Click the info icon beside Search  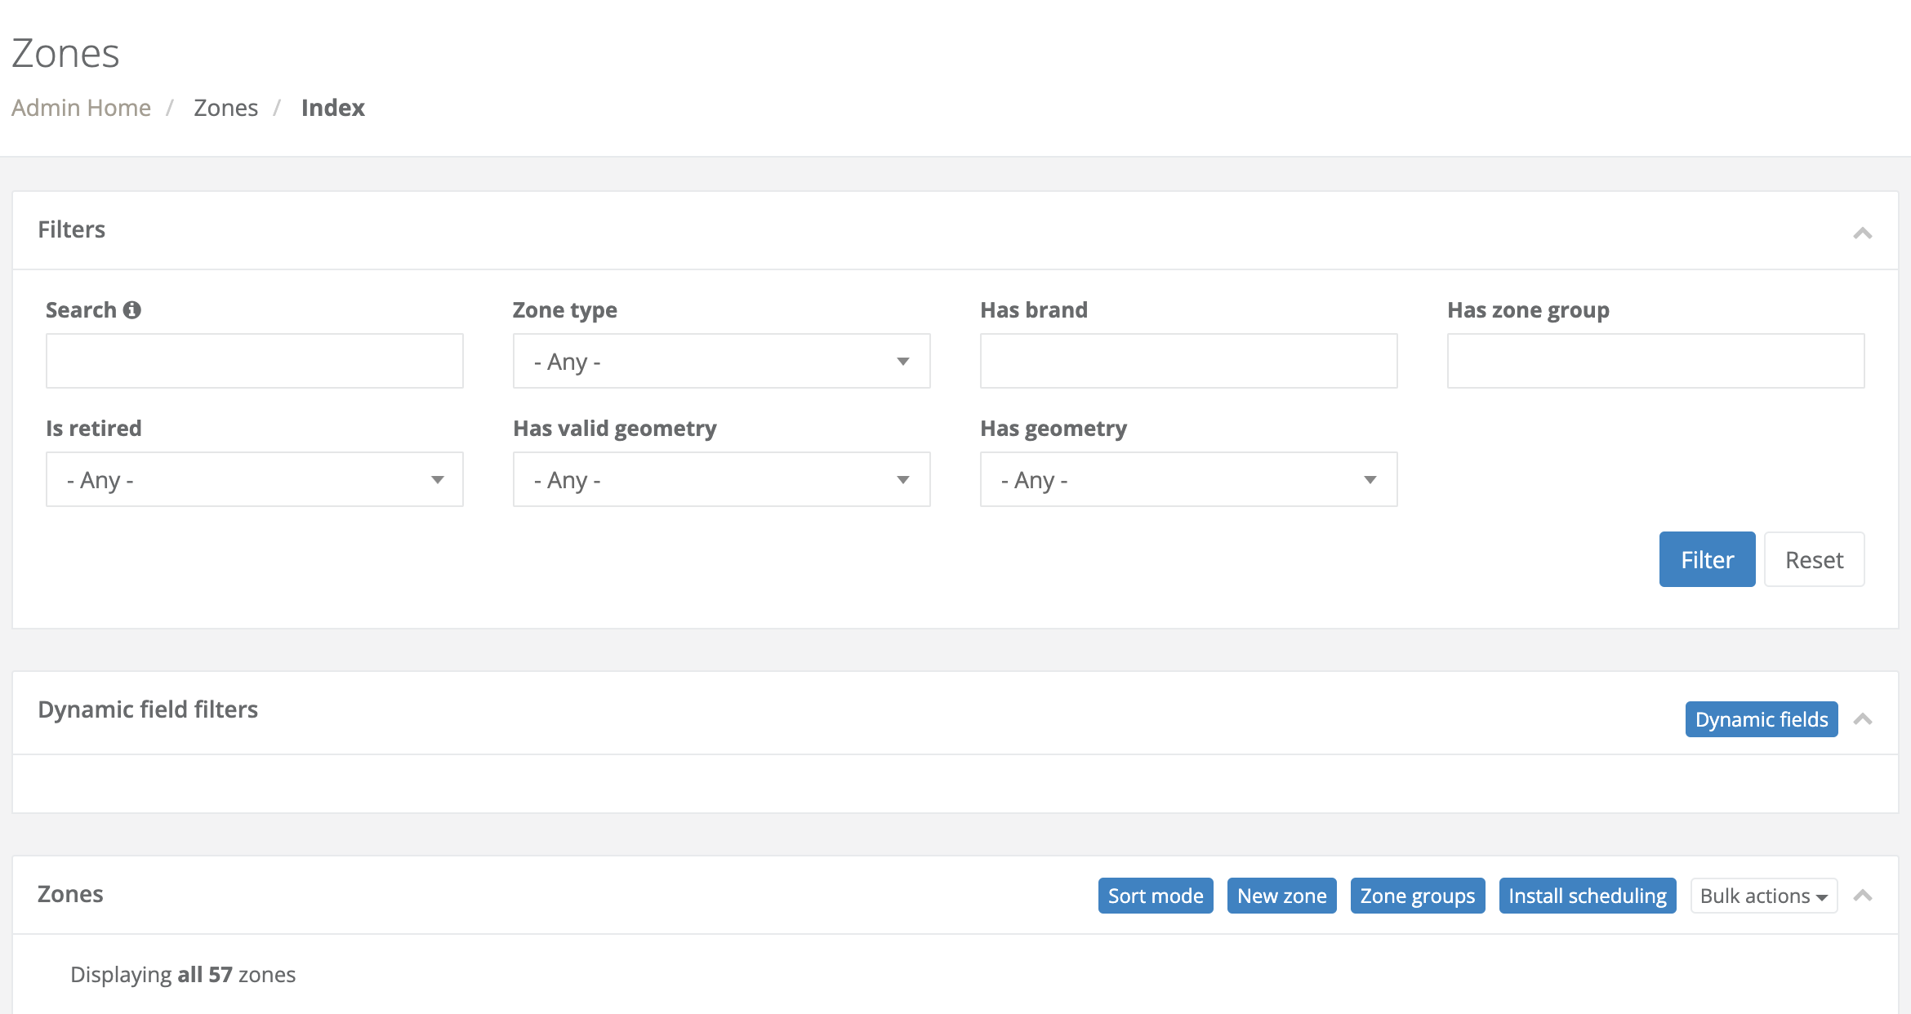[133, 309]
